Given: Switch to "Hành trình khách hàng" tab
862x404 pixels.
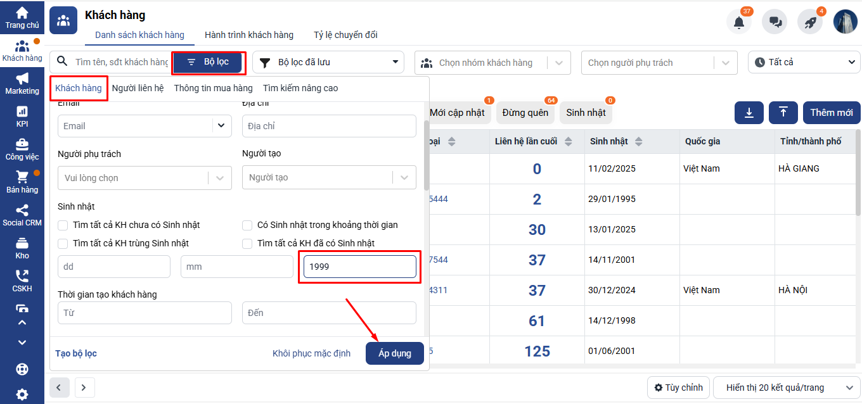Looking at the screenshot, I should pyautogui.click(x=249, y=35).
